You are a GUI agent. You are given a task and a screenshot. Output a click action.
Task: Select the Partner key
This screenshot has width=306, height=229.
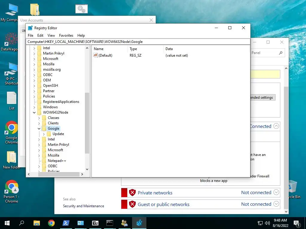click(49, 91)
